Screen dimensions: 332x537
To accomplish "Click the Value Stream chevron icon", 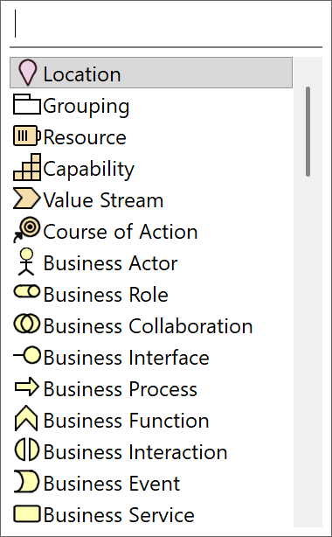I will coord(27,199).
